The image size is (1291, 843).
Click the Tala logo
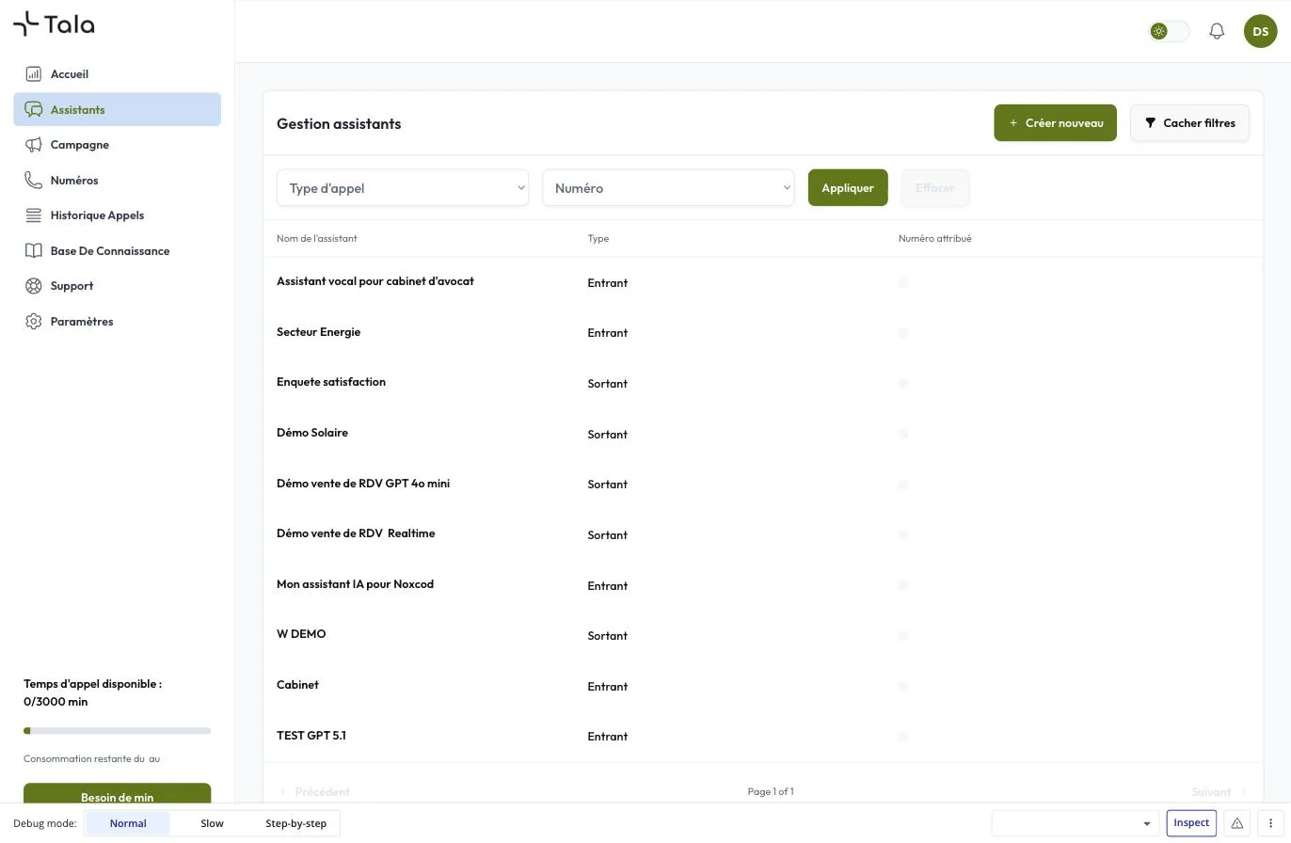tap(54, 24)
